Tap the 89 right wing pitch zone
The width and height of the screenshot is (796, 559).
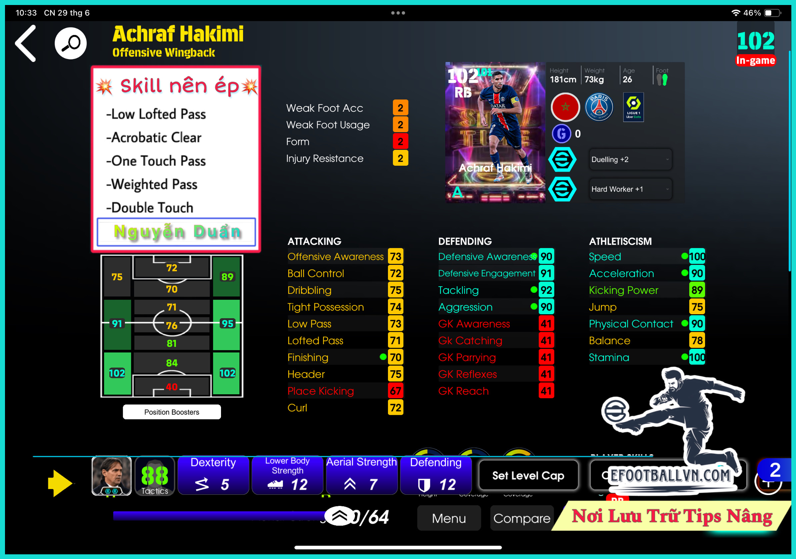tap(227, 277)
